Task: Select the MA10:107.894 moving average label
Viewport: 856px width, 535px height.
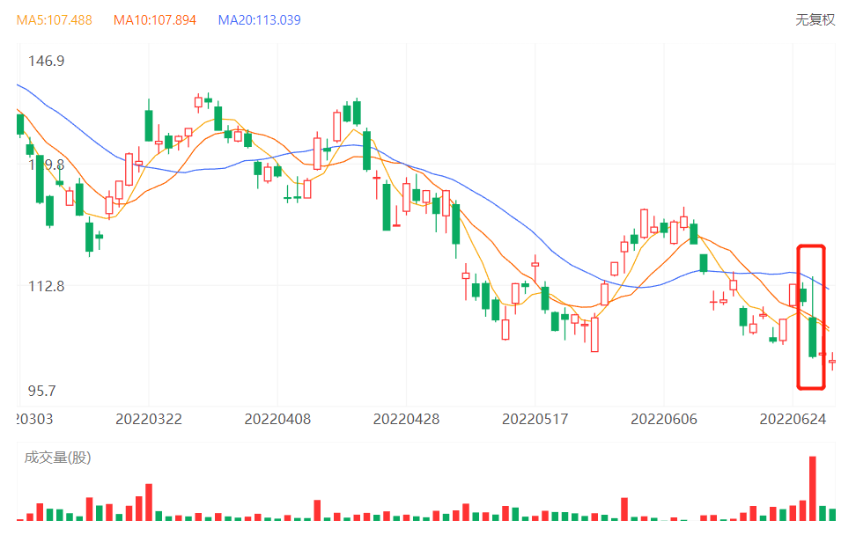Action: [154, 20]
